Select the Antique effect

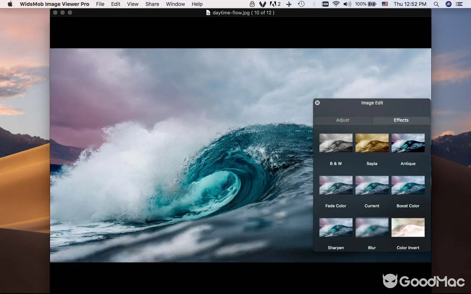point(408,143)
